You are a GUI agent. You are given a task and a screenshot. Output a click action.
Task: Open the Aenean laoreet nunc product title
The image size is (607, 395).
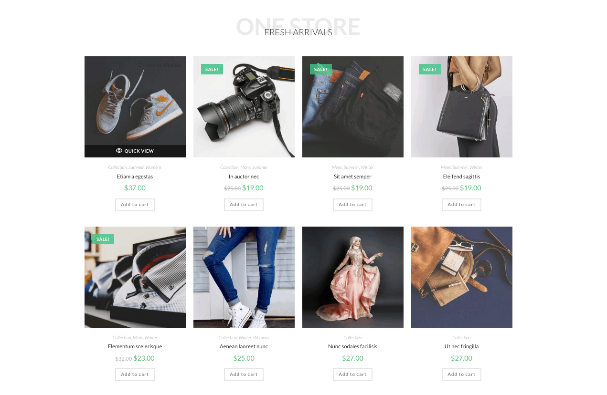pyautogui.click(x=244, y=346)
